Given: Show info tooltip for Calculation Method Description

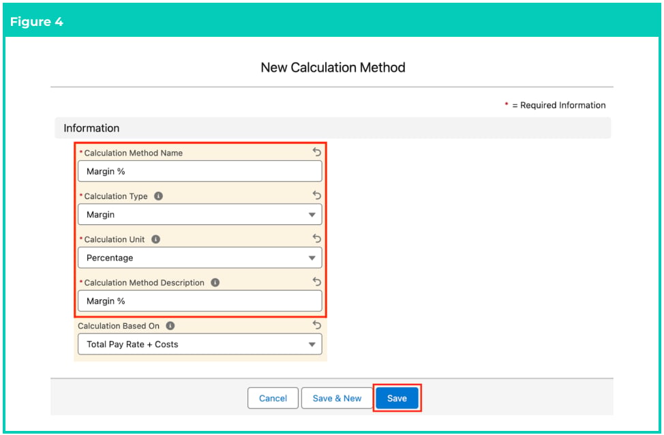Looking at the screenshot, I should coord(215,282).
